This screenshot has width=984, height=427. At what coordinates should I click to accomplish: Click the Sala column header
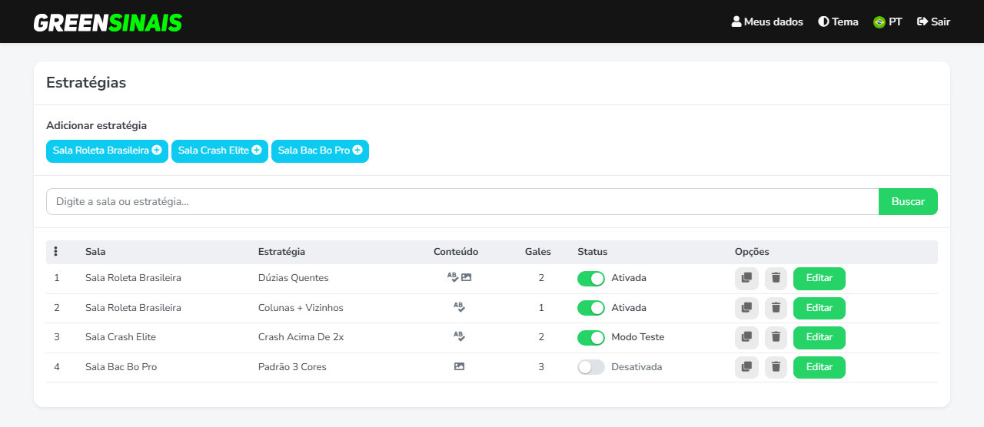pos(95,252)
